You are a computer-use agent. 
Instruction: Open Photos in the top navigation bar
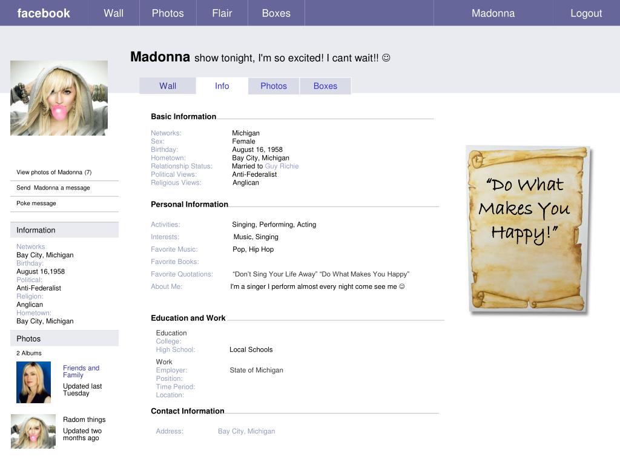click(168, 13)
